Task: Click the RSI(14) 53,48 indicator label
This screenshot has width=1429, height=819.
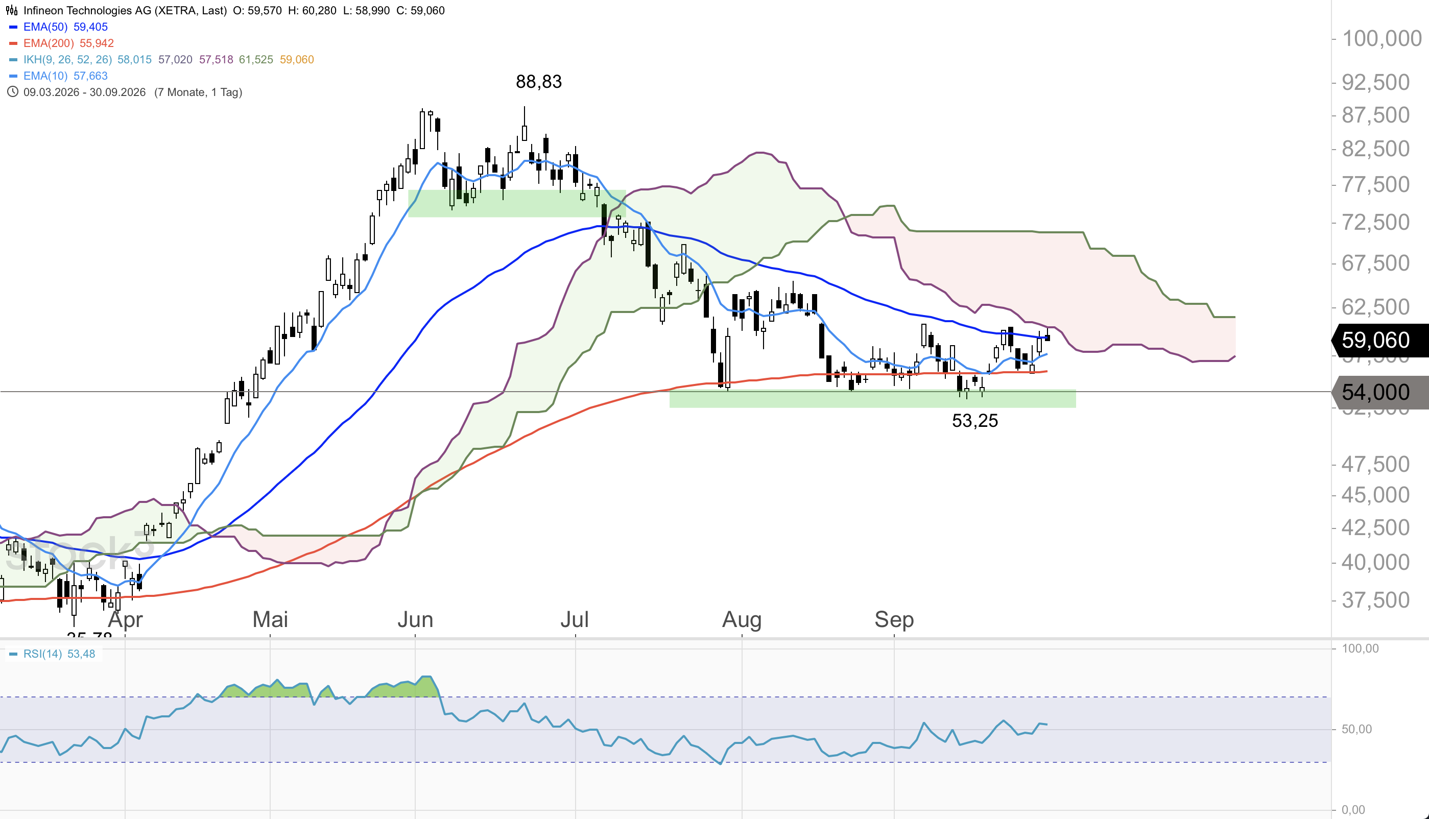Action: pos(59,654)
